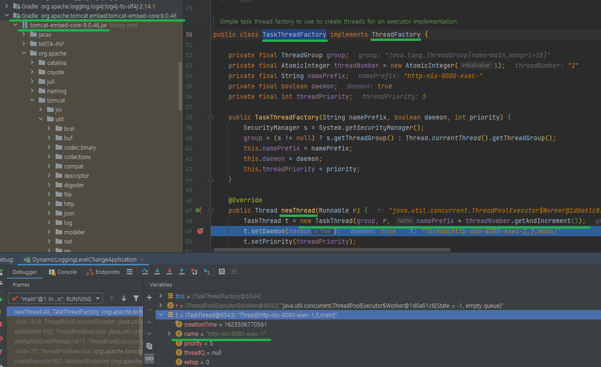Select the createExecutor:987 AbstractEndpoint frame

click(x=75, y=361)
